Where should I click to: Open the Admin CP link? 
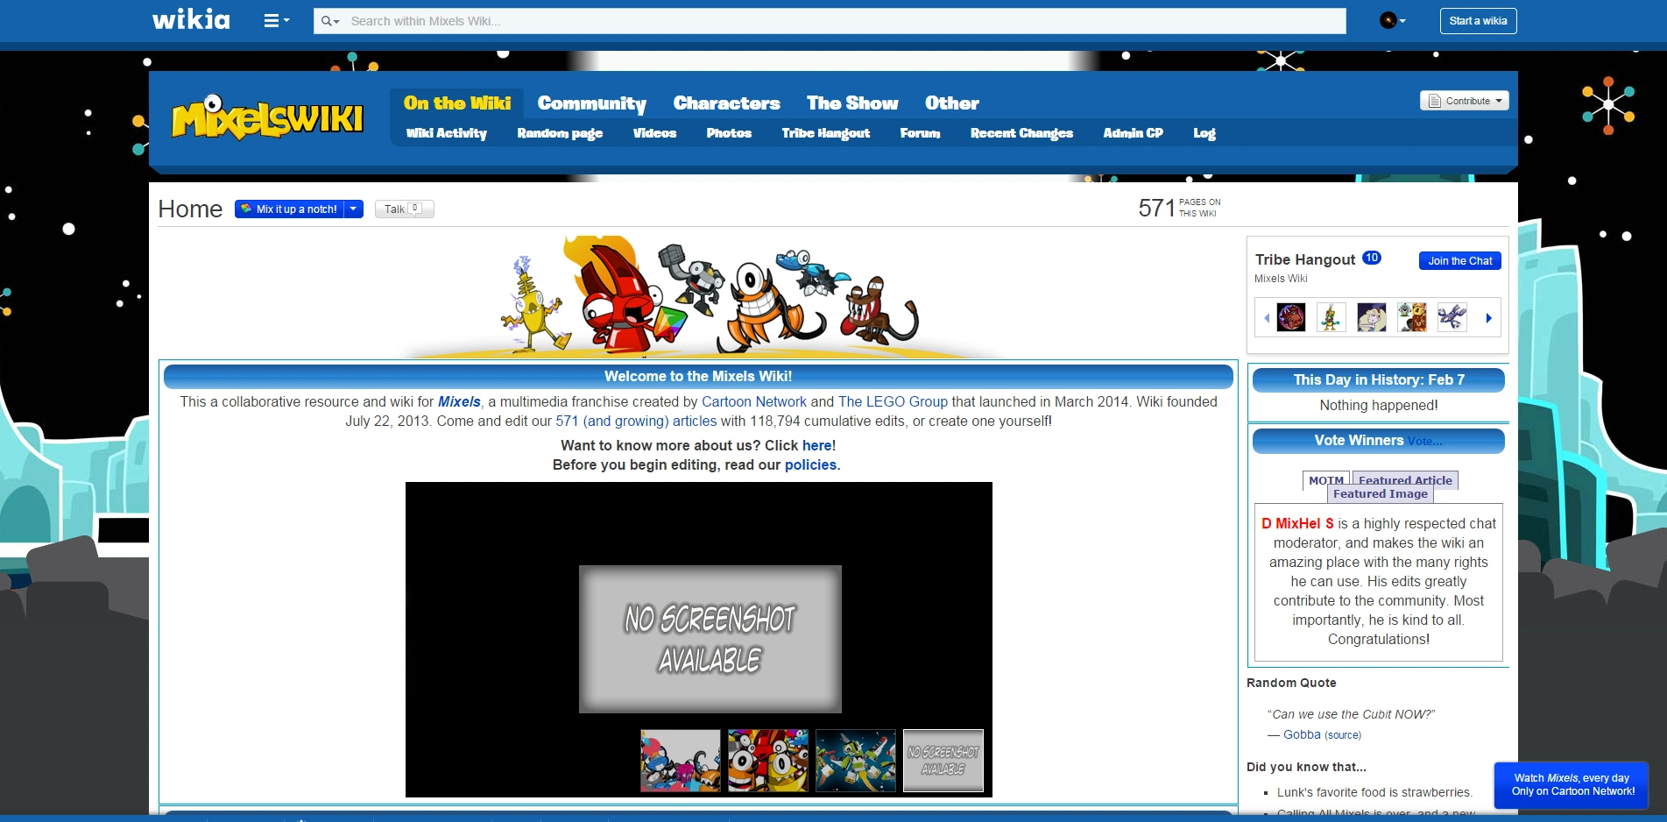1133,133
